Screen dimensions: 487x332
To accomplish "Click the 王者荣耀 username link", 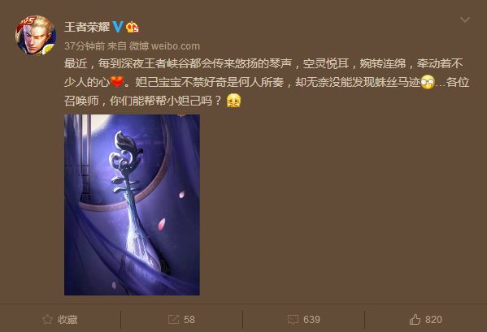I will [x=87, y=27].
